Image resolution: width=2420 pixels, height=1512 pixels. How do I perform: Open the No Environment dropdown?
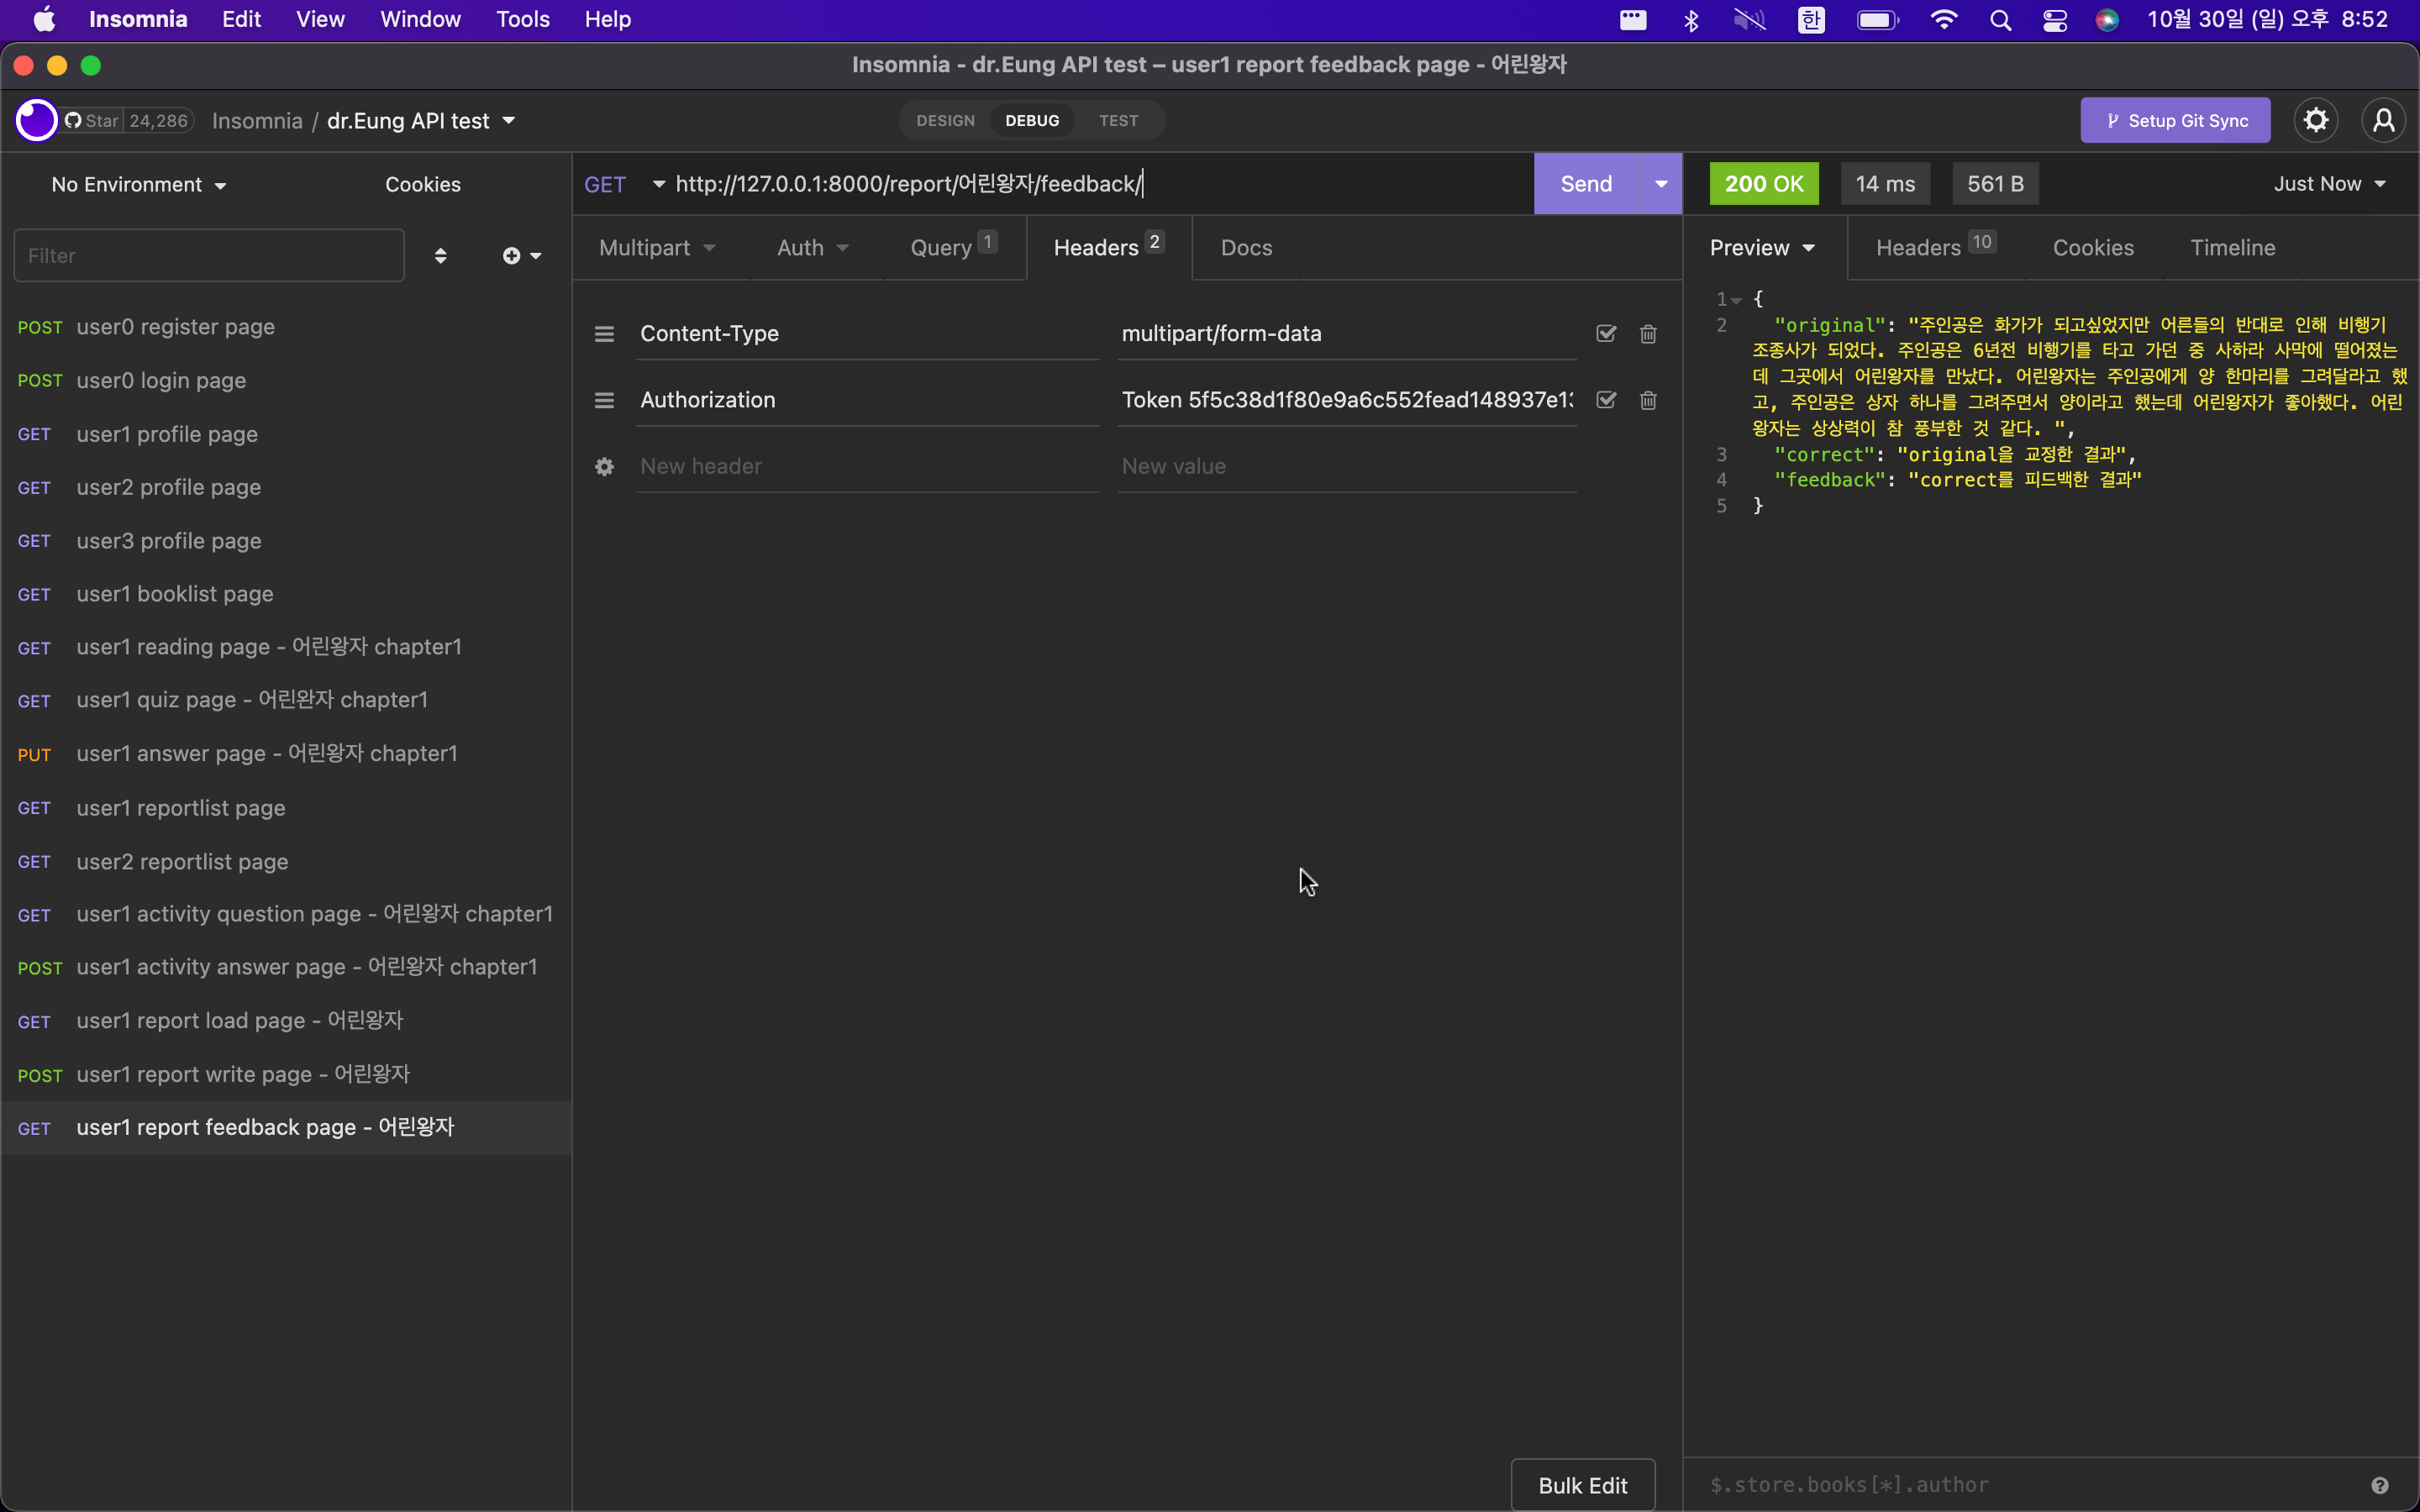pyautogui.click(x=137, y=184)
